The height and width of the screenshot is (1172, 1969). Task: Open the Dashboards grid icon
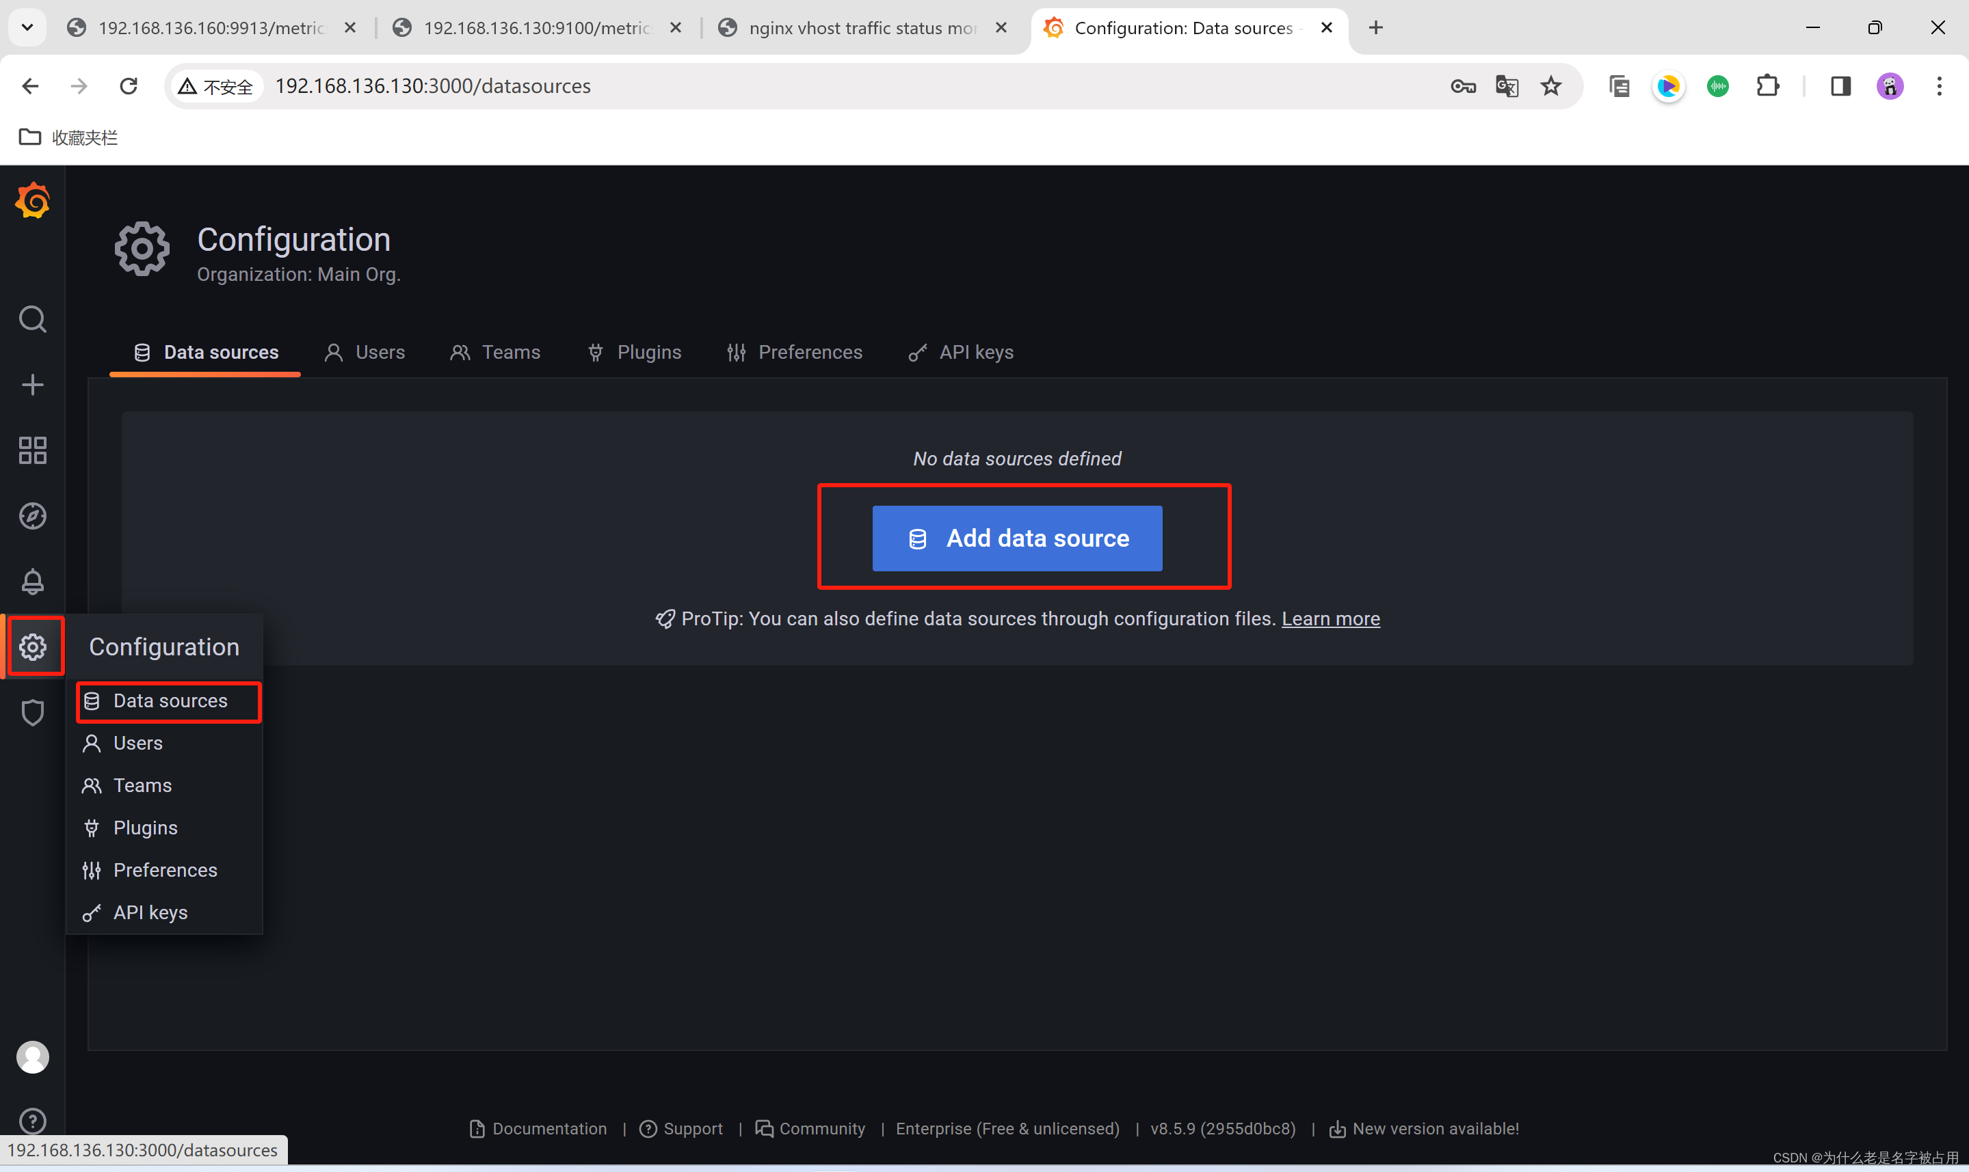32,450
